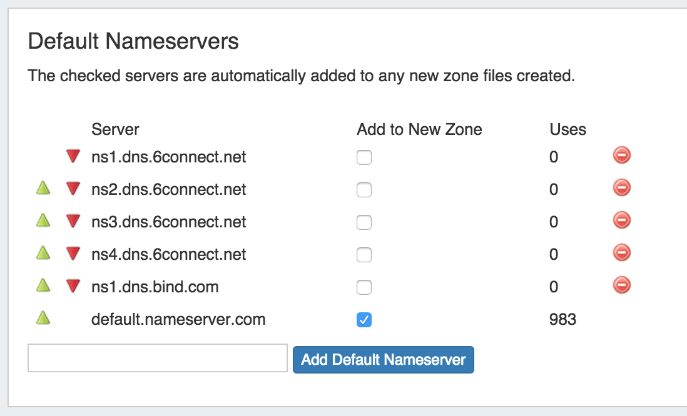Move ns3.dns.6connect.net down one position
This screenshot has width=687, height=416.
[74, 222]
